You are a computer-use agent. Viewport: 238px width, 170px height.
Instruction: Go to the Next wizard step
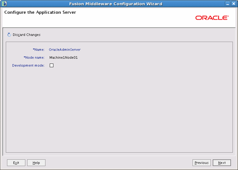(x=222, y=163)
